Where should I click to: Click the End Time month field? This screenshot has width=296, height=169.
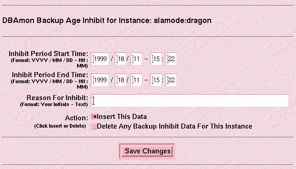click(x=121, y=80)
